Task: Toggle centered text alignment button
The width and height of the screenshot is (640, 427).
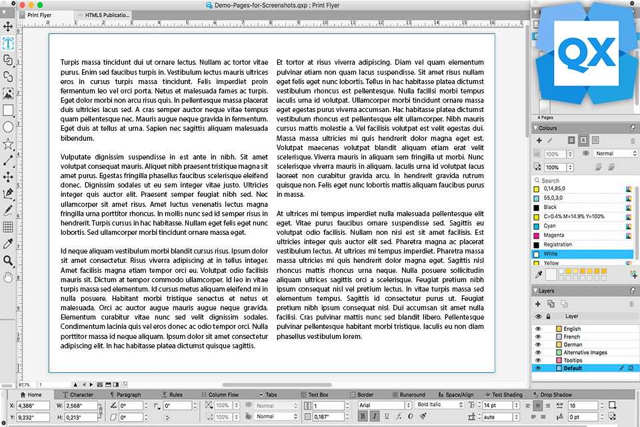Action: pyautogui.click(x=538, y=406)
